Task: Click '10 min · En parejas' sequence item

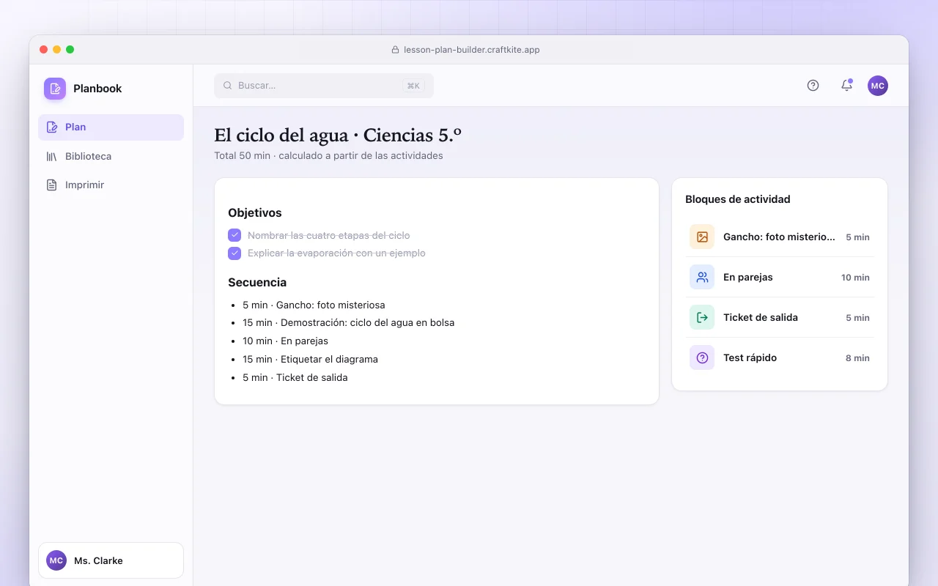Action: pos(286,341)
